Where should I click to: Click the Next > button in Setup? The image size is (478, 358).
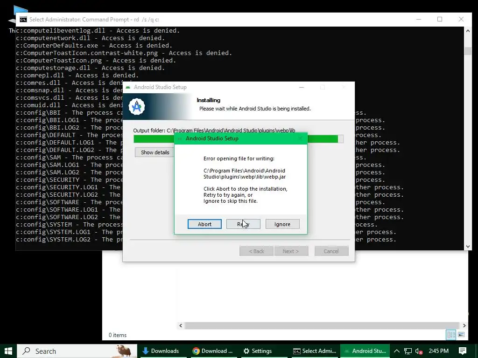[291, 251]
